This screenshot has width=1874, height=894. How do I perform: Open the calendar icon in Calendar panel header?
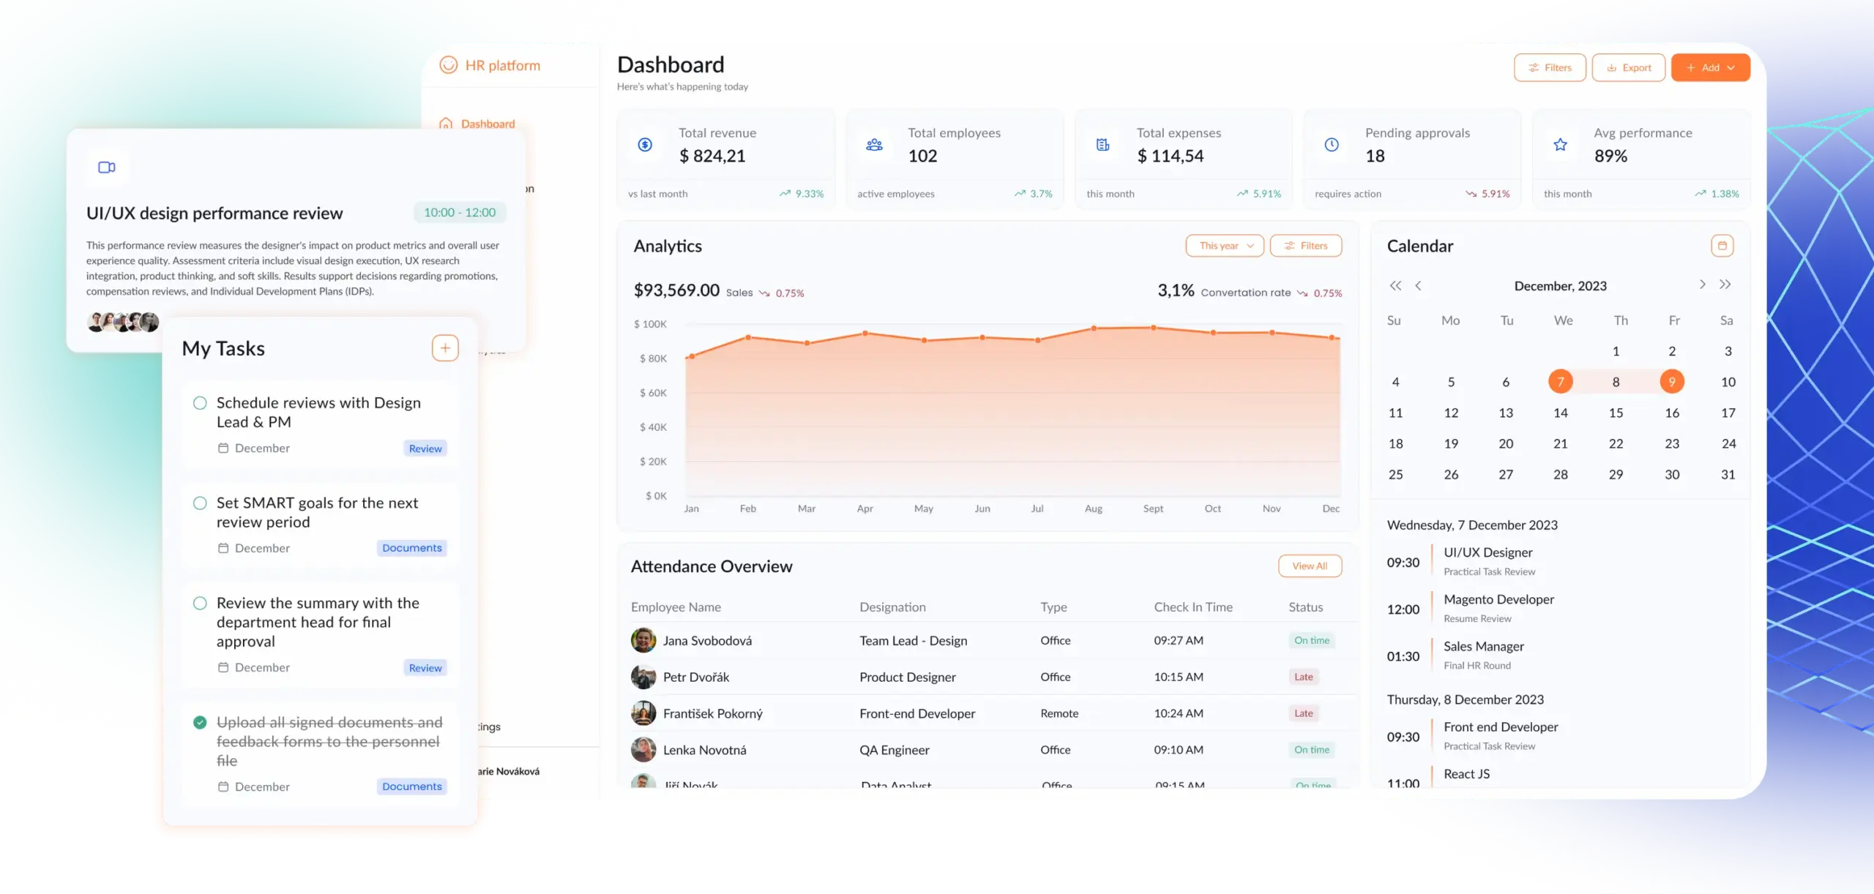(1722, 246)
